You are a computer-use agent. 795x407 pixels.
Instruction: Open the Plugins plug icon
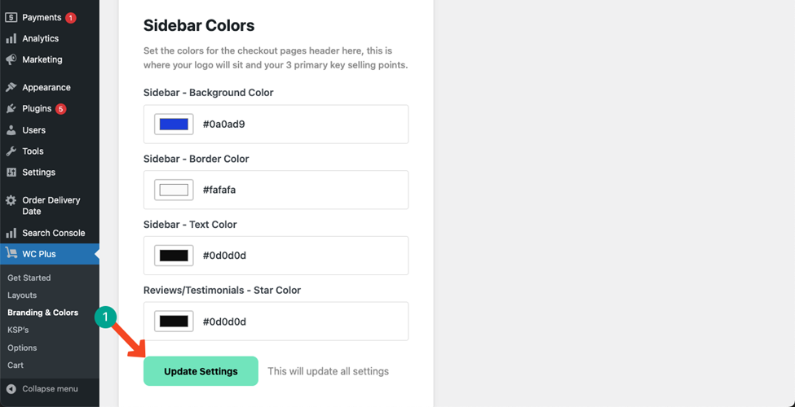(x=11, y=109)
